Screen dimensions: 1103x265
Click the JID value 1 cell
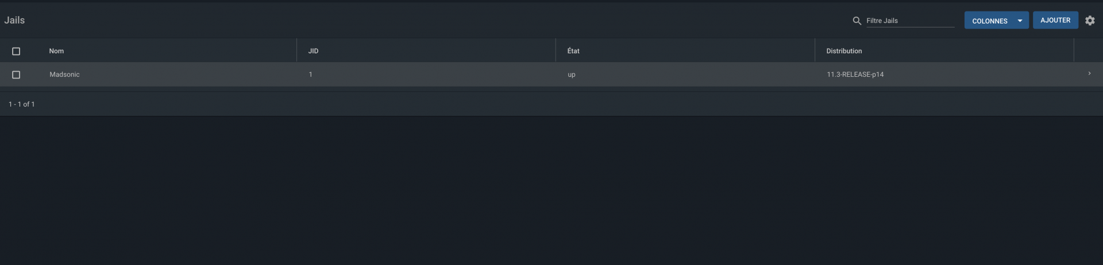coord(311,75)
